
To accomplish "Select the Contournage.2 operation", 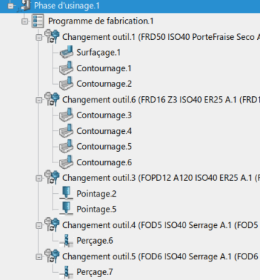I will [x=104, y=84].
